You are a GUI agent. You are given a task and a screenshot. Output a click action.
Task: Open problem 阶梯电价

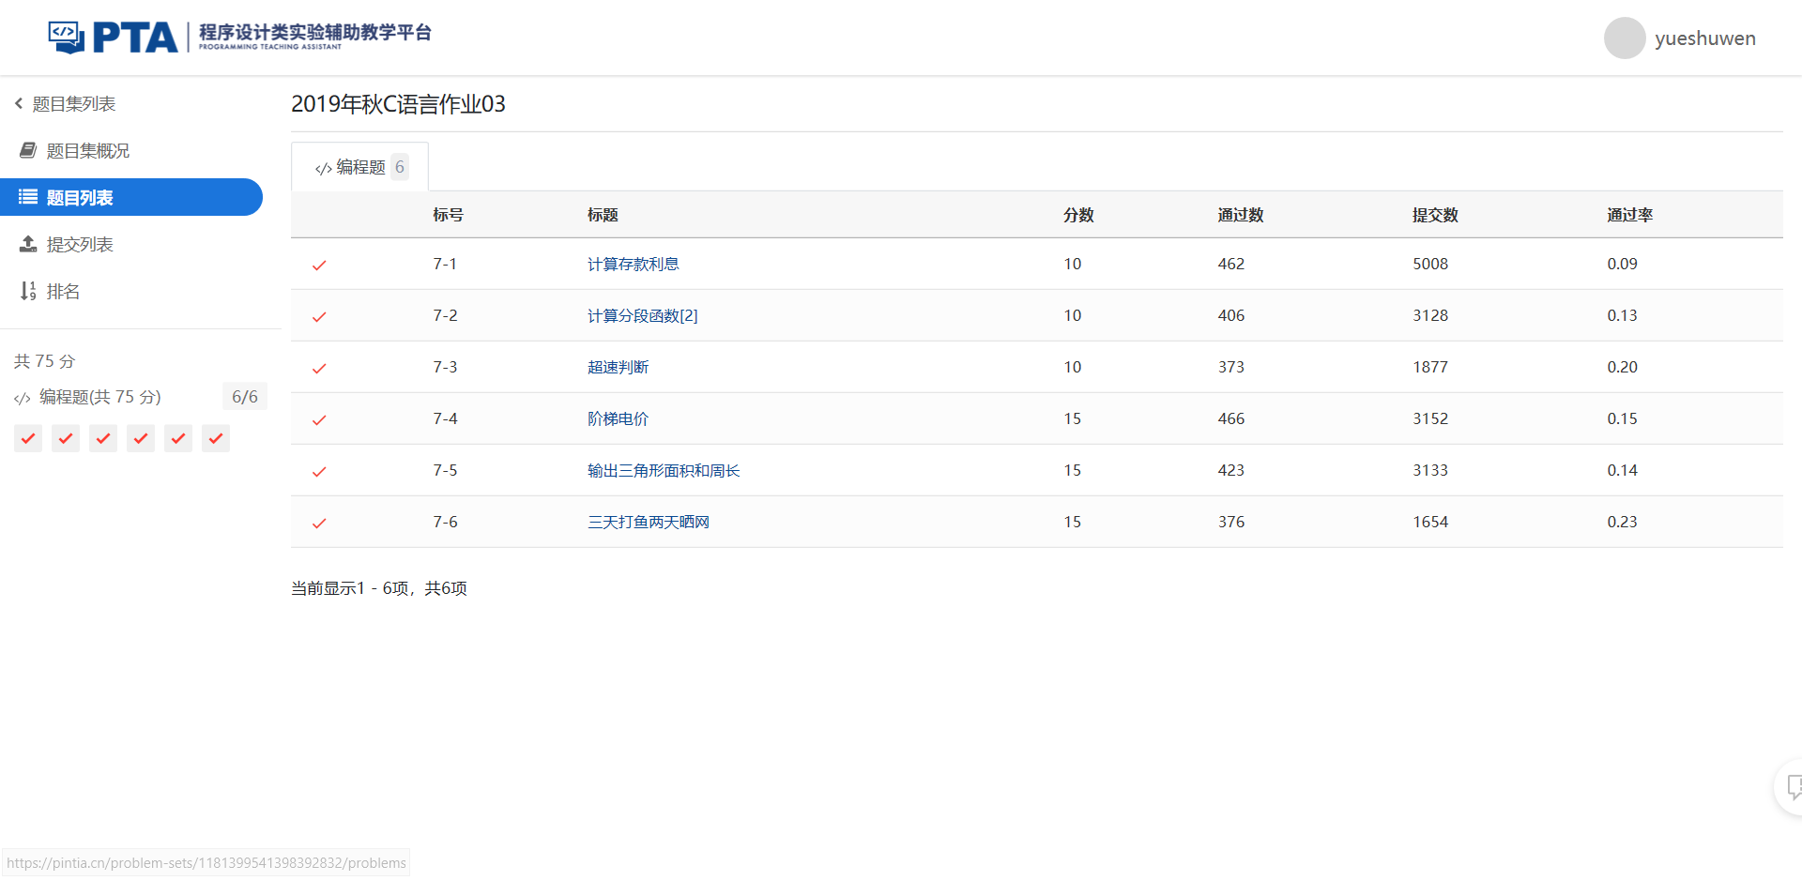click(618, 418)
